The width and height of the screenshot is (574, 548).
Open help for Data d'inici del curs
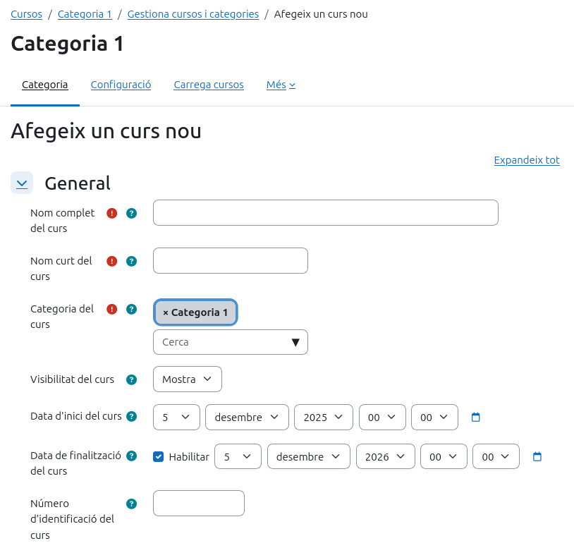pos(131,416)
